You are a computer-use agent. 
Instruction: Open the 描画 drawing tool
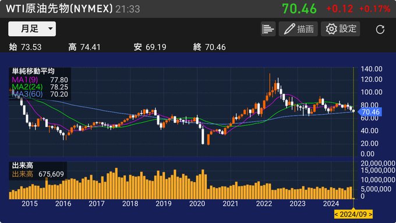pos(298,29)
